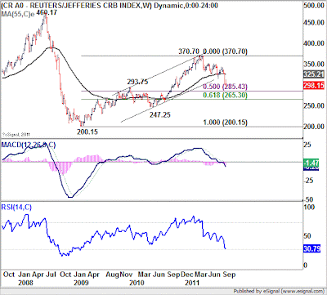The height and width of the screenshot is (295, 327).
Task: Select the MA(55,C)e study label
Action: pyautogui.click(x=18, y=14)
